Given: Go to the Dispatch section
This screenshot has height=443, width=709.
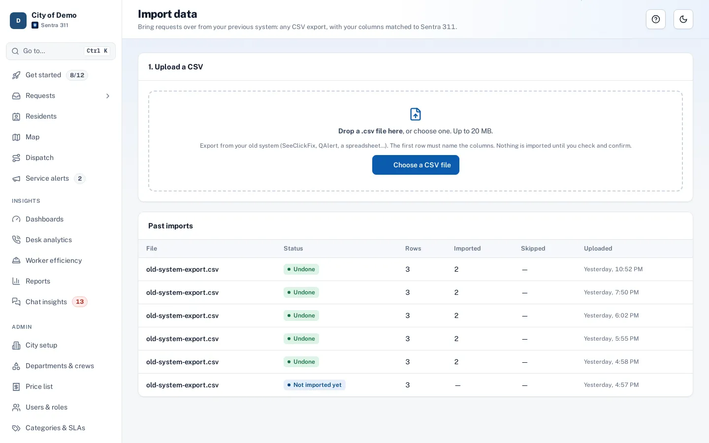Looking at the screenshot, I should [x=61, y=158].
